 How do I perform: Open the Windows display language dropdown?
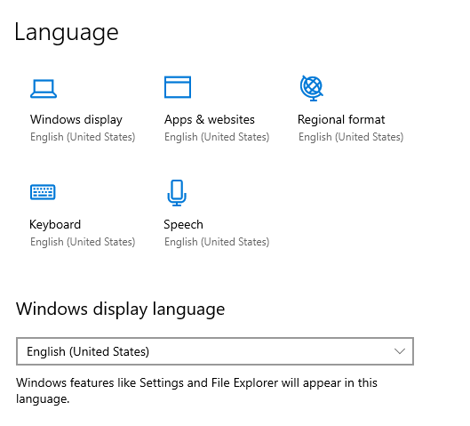(215, 351)
